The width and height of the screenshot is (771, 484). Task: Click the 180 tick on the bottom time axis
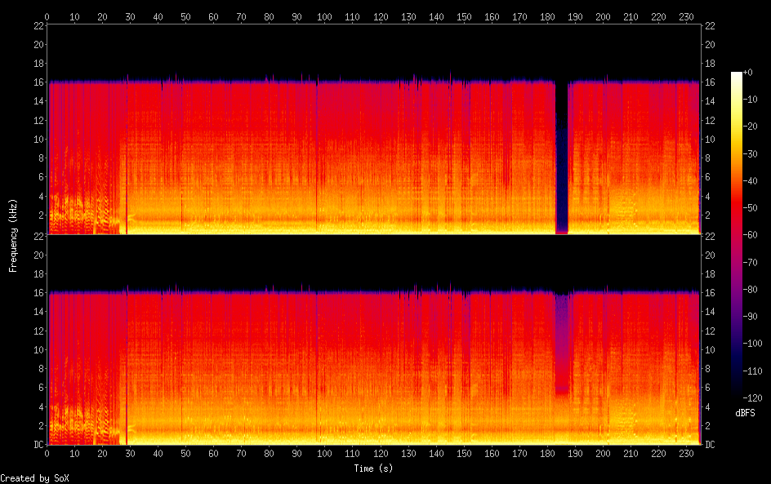(x=547, y=453)
